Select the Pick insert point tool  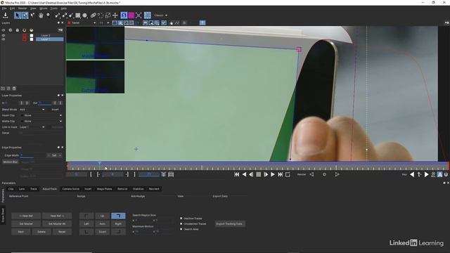[x=32, y=15]
